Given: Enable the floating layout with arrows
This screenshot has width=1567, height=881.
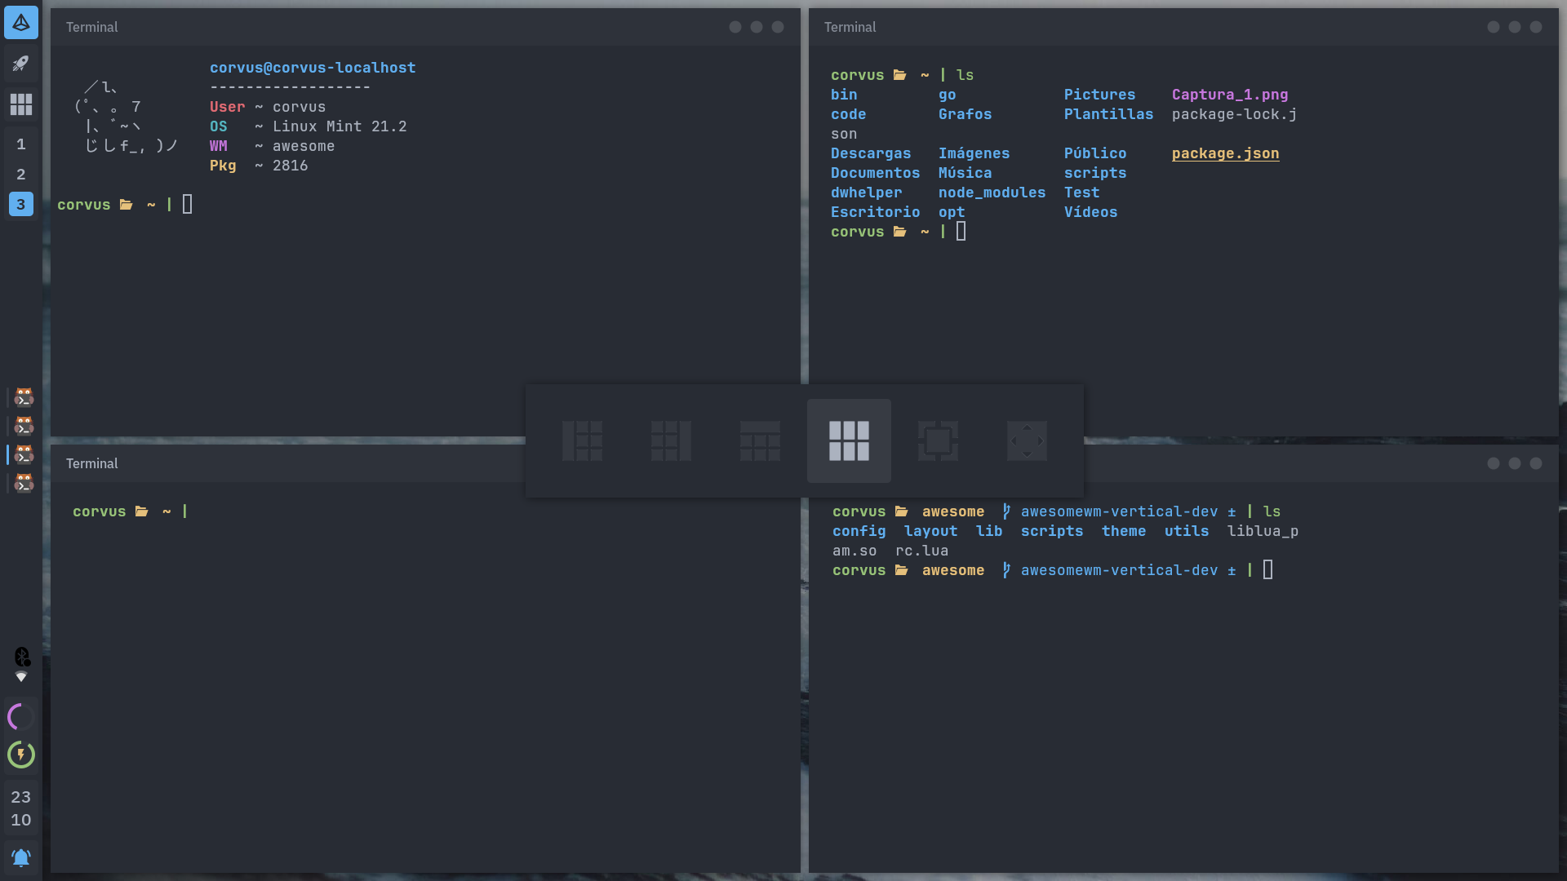Looking at the screenshot, I should (1027, 440).
